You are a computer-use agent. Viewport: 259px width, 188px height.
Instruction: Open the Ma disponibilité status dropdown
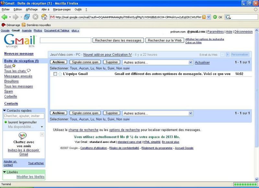coord(42,127)
